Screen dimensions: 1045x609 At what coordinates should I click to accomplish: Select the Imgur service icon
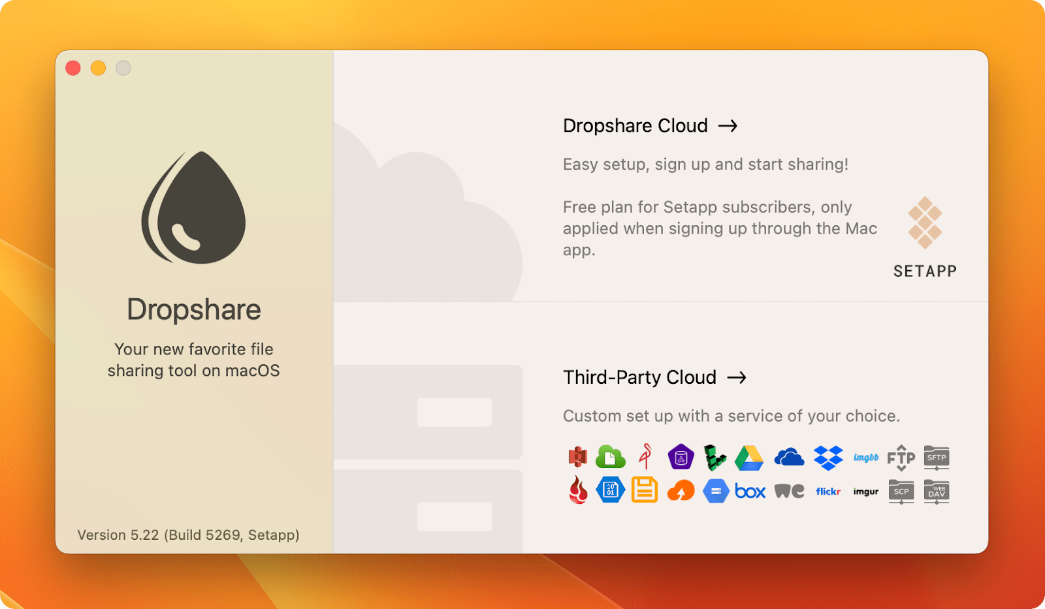pyautogui.click(x=865, y=492)
